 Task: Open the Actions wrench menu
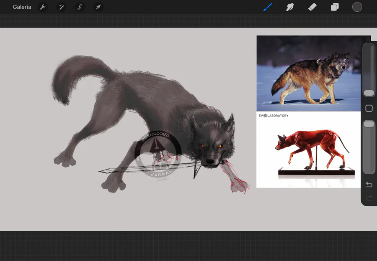click(42, 7)
